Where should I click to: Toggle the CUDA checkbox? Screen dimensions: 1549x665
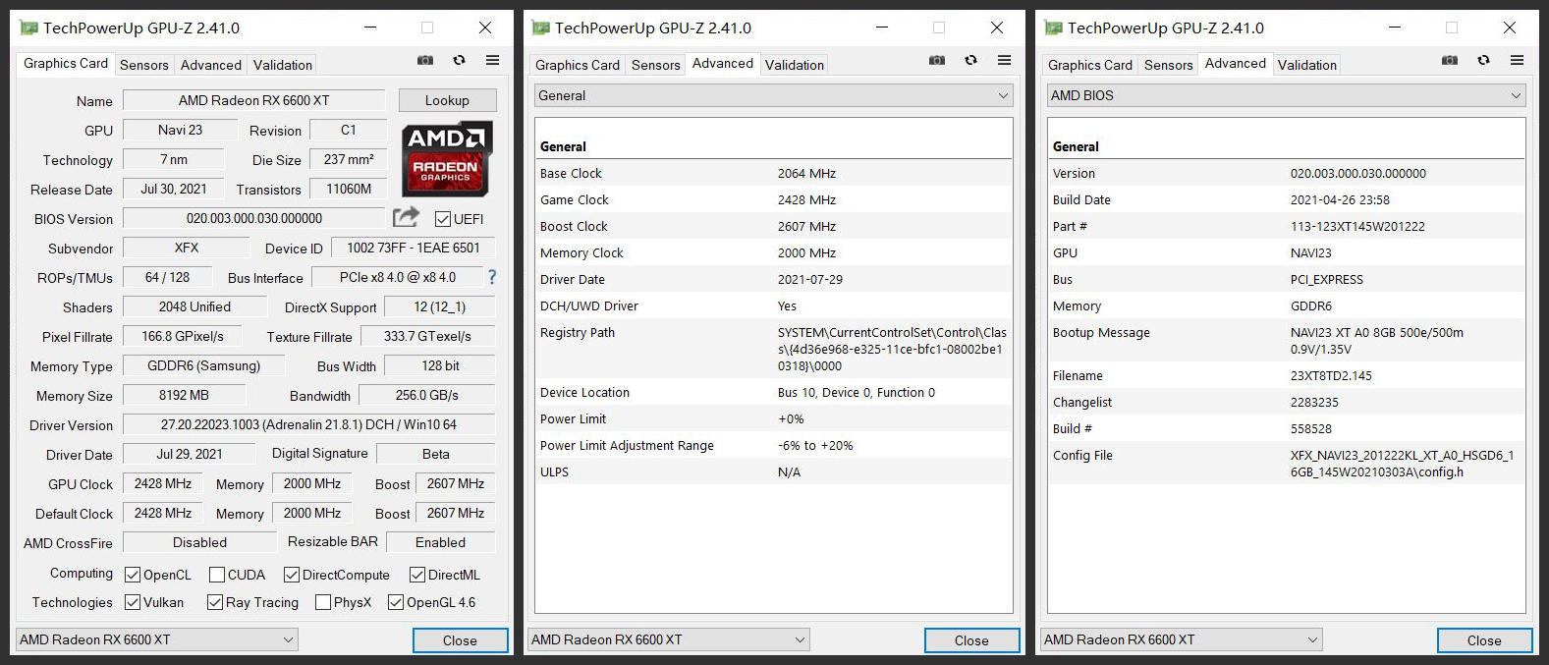pyautogui.click(x=217, y=575)
